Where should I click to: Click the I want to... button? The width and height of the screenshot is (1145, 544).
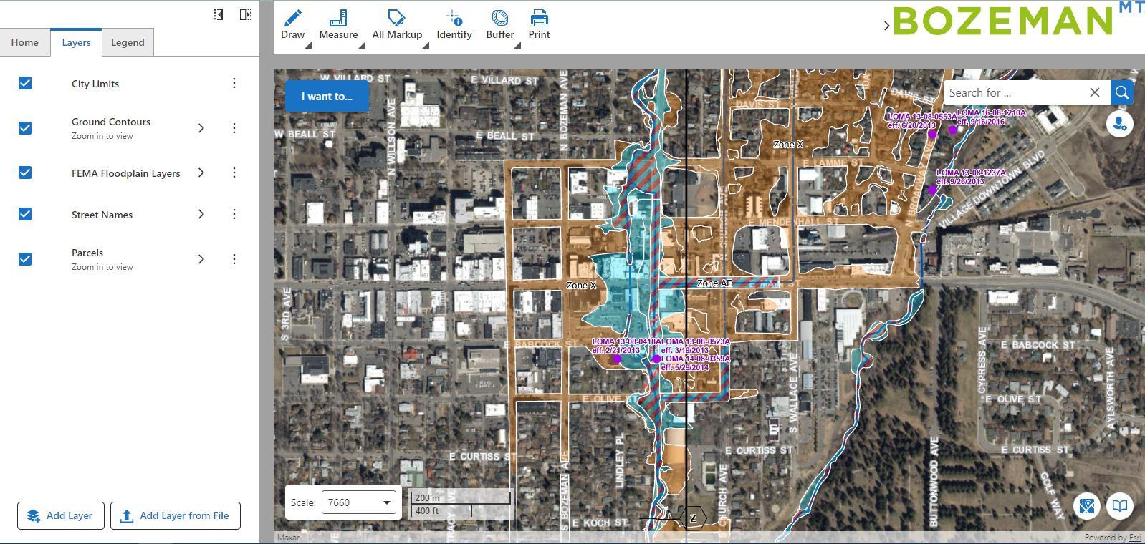(x=327, y=96)
